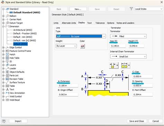The image size is (164, 126).
Task: Open the line Weight dropdown
Action: tap(66, 46)
